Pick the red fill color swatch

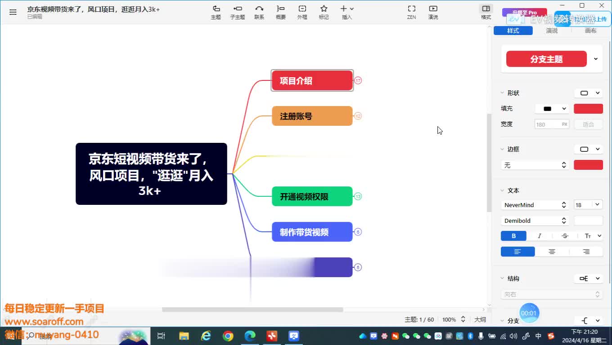pos(588,109)
